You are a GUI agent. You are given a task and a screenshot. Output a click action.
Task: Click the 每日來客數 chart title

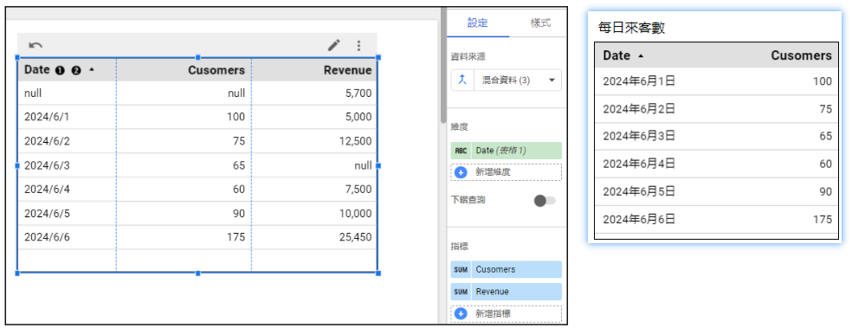(x=631, y=29)
